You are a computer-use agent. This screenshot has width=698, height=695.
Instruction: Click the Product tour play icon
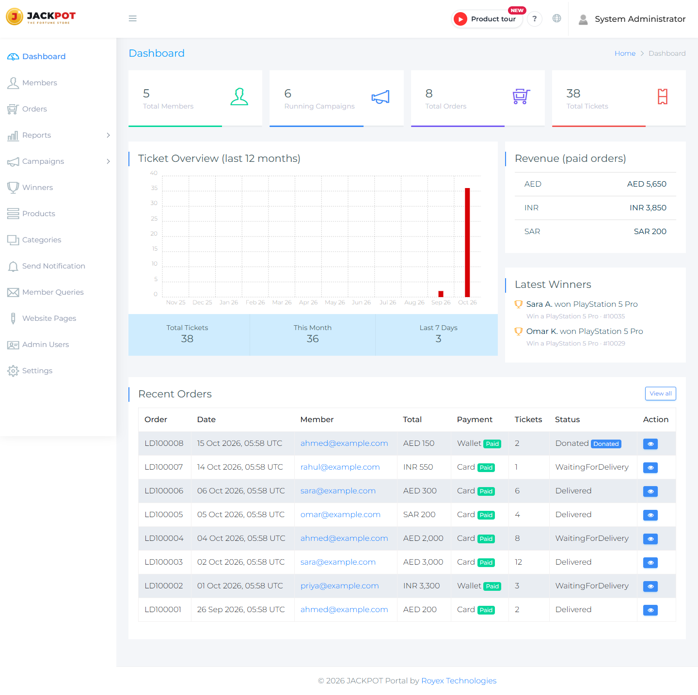(460, 19)
